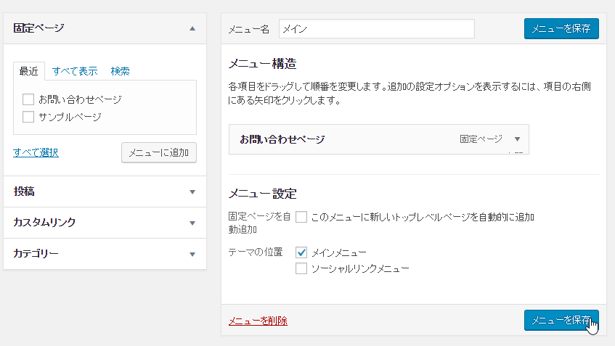Click the bottom メニューを保存 button

pyautogui.click(x=561, y=320)
